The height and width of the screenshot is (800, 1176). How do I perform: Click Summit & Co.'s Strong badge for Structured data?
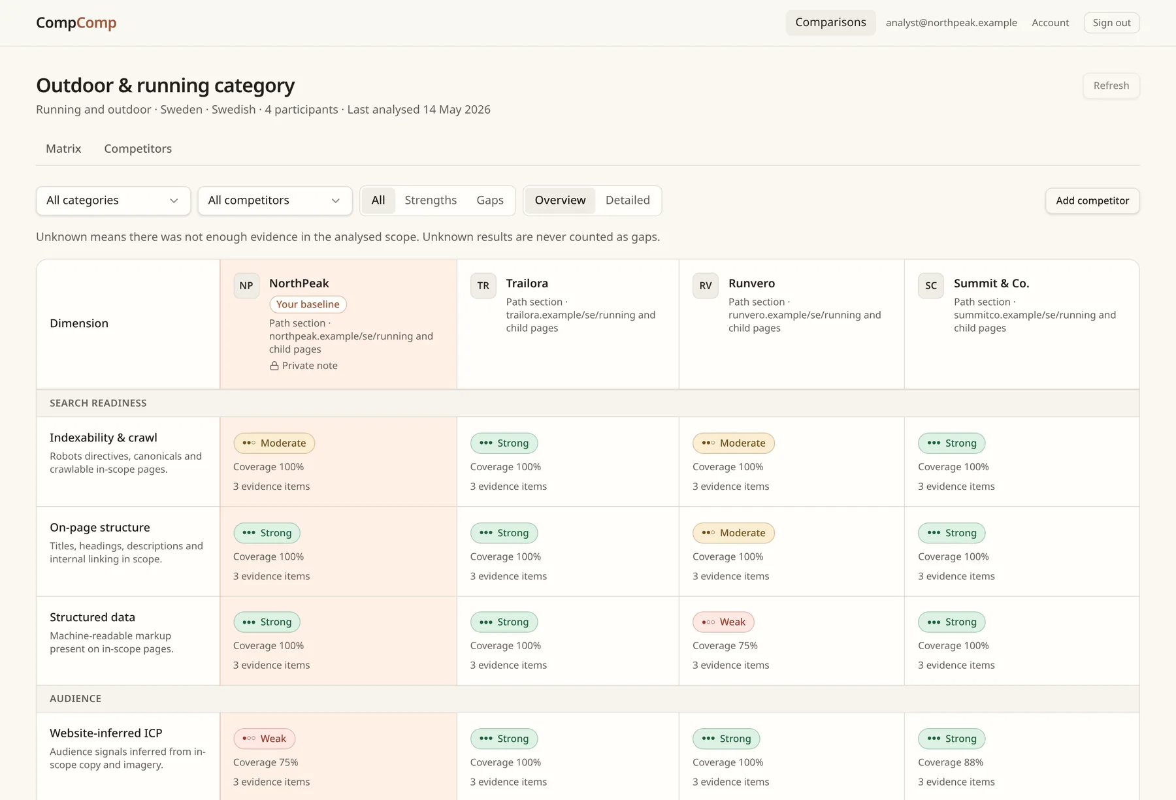click(952, 622)
